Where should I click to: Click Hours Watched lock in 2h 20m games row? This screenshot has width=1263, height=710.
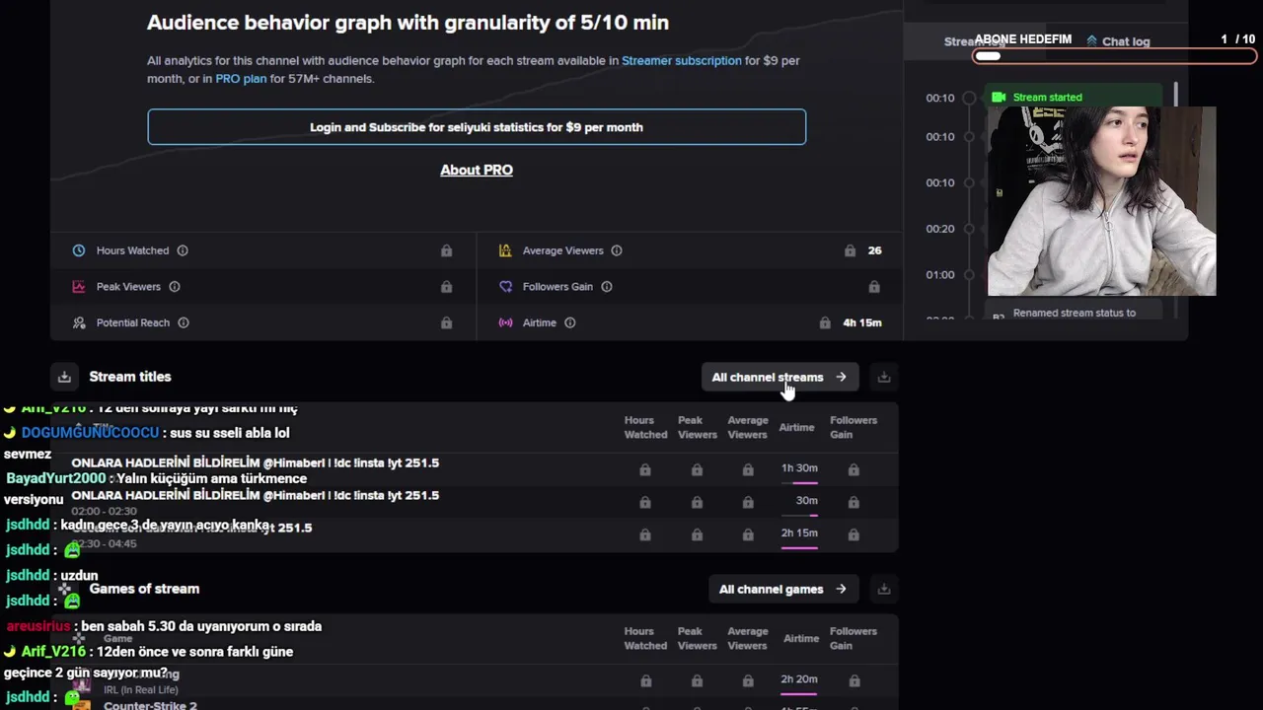point(645,680)
